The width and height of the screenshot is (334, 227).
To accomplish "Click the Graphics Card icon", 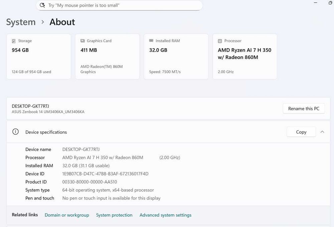I will [82, 41].
